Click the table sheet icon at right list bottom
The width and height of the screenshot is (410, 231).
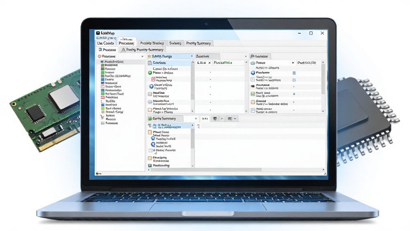click(x=253, y=110)
